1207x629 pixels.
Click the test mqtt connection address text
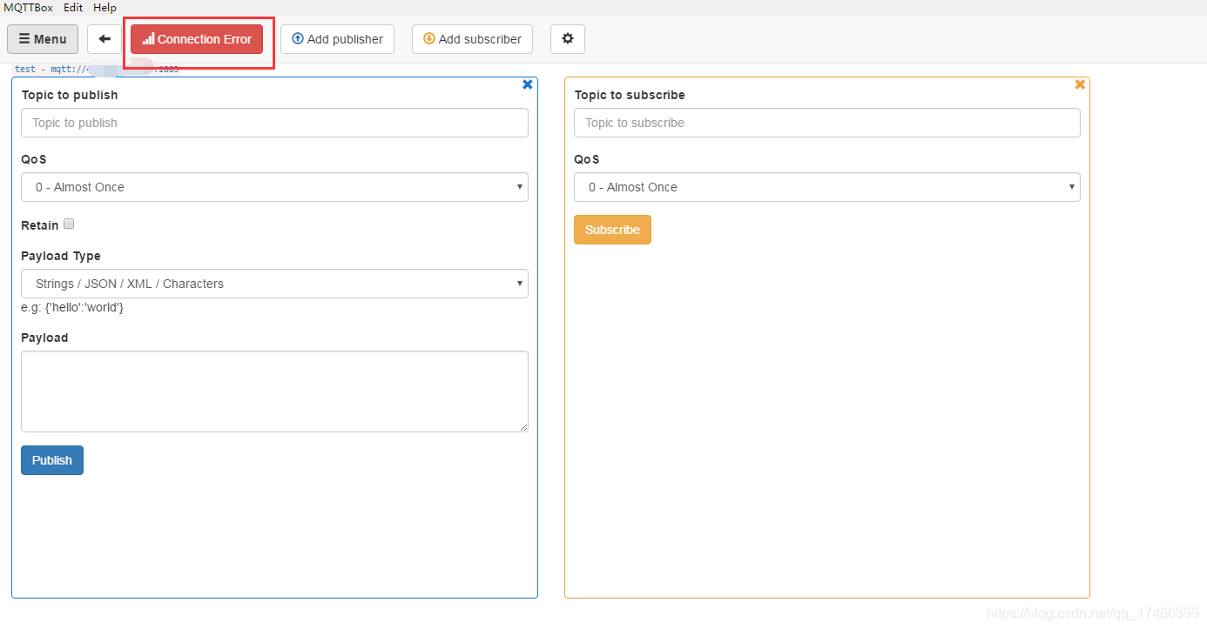point(97,69)
